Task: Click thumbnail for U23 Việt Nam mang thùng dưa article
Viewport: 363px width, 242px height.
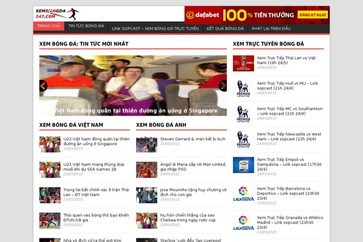Action: 50,170
